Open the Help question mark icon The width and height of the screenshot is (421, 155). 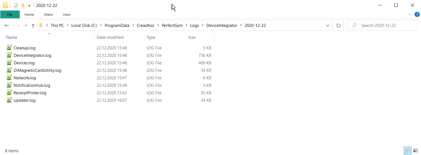(417, 14)
